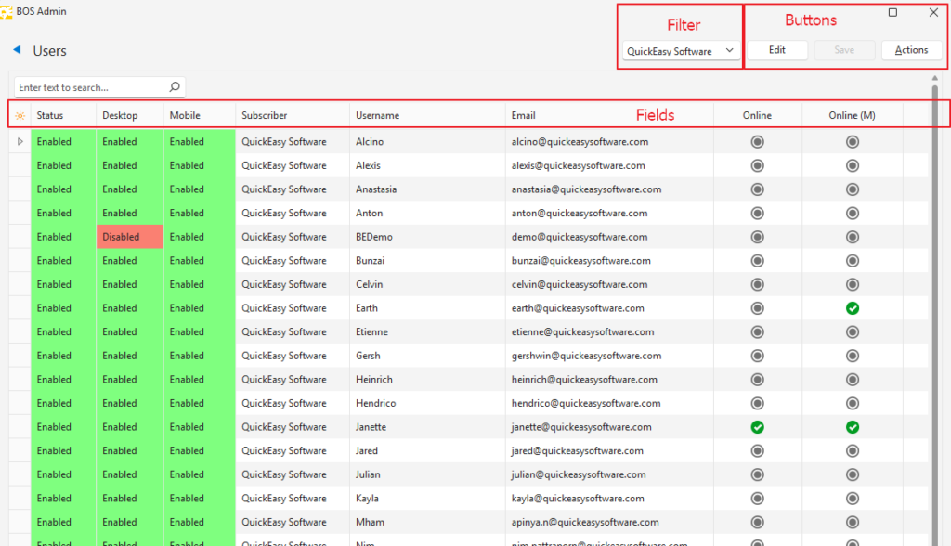The image size is (951, 546).
Task: Toggle Anton's Status Enabled cell
Action: click(x=62, y=213)
